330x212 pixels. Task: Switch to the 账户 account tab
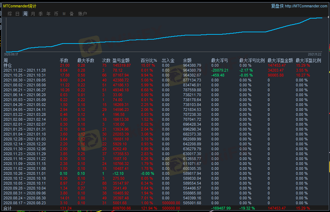(82, 14)
